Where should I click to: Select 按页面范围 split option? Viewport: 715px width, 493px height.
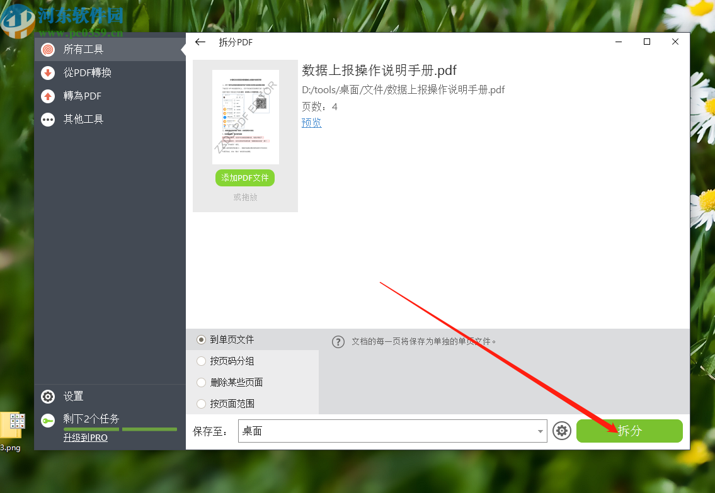[201, 404]
